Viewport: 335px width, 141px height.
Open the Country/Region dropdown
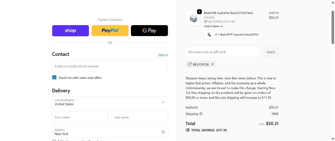coord(110,102)
